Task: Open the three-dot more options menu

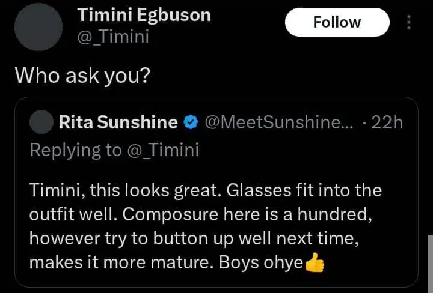Action: pyautogui.click(x=409, y=23)
